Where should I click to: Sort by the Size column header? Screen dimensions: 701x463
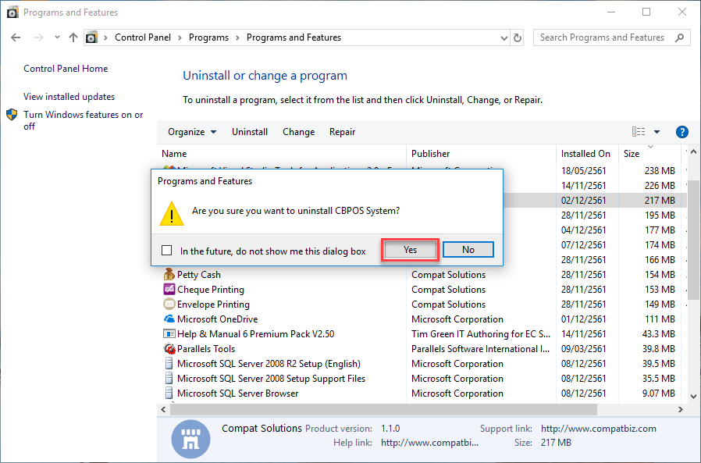650,154
